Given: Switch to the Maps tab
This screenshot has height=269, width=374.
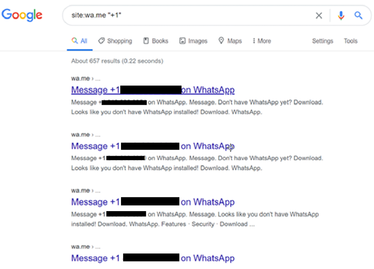Looking at the screenshot, I should click(x=230, y=41).
